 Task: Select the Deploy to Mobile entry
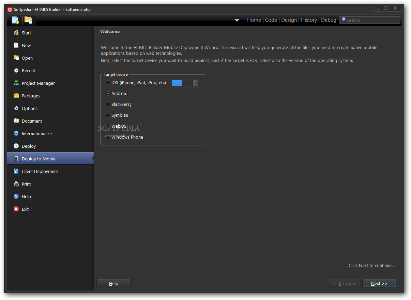point(50,159)
